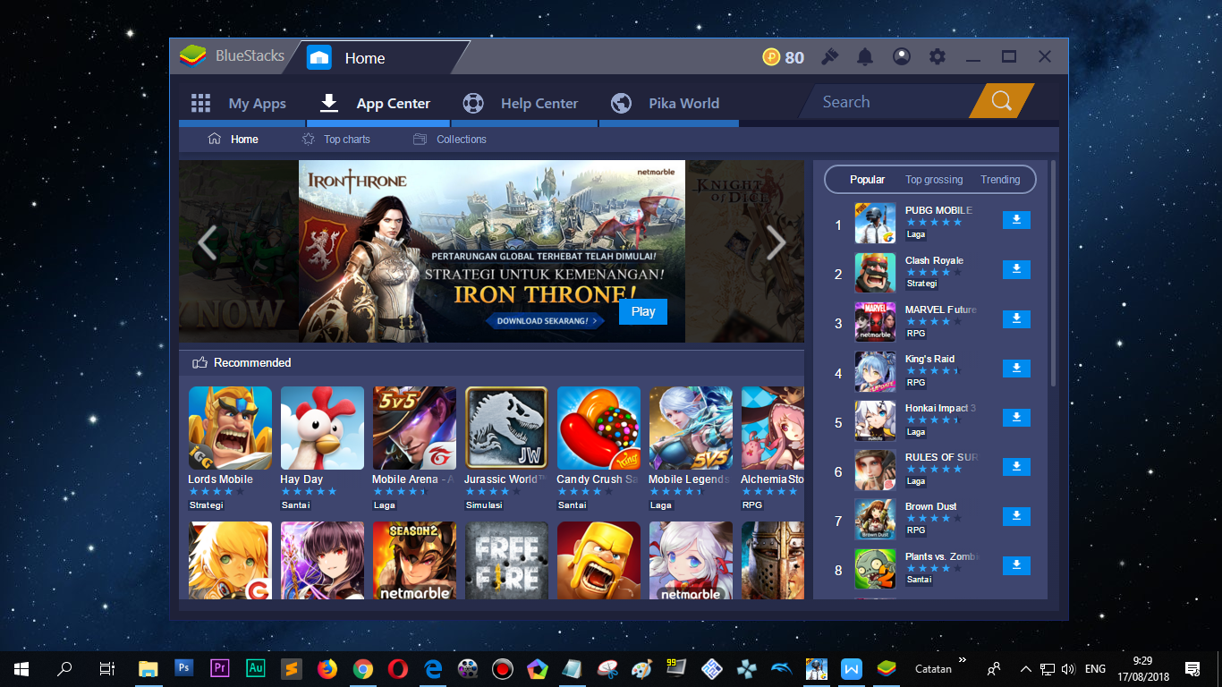
Task: Show notifications with the bell icon
Action: pyautogui.click(x=865, y=57)
